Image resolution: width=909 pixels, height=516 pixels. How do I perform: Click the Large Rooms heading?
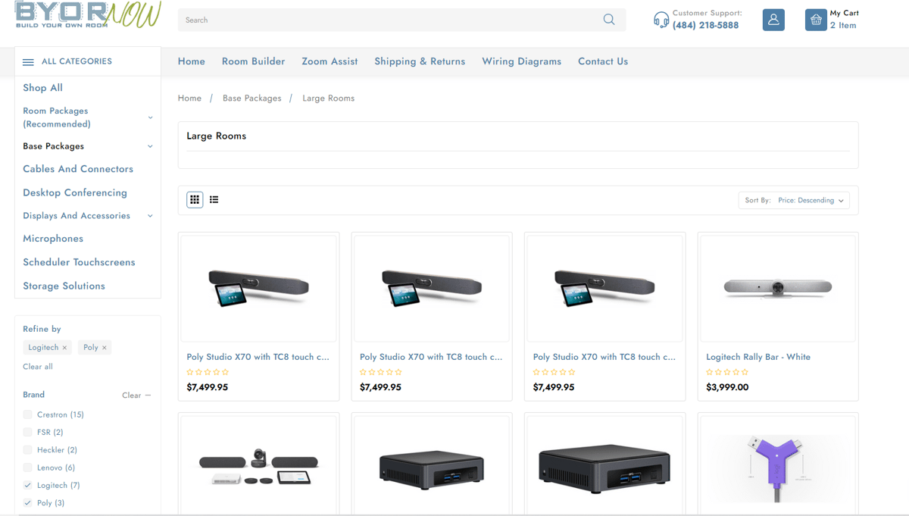pos(216,136)
